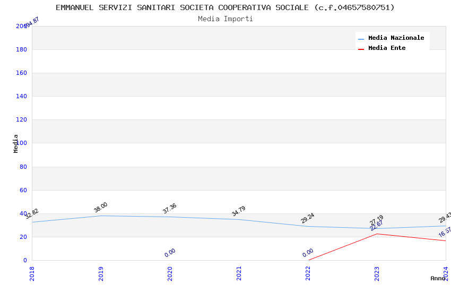Screen dimensions: 451x292
Task: Click the 80 y-axis tick label
Action: (x=23, y=167)
